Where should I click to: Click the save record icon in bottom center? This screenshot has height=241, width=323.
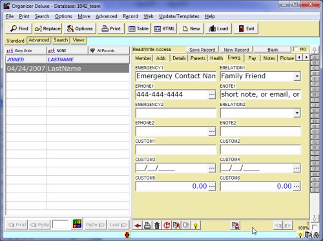point(235,225)
